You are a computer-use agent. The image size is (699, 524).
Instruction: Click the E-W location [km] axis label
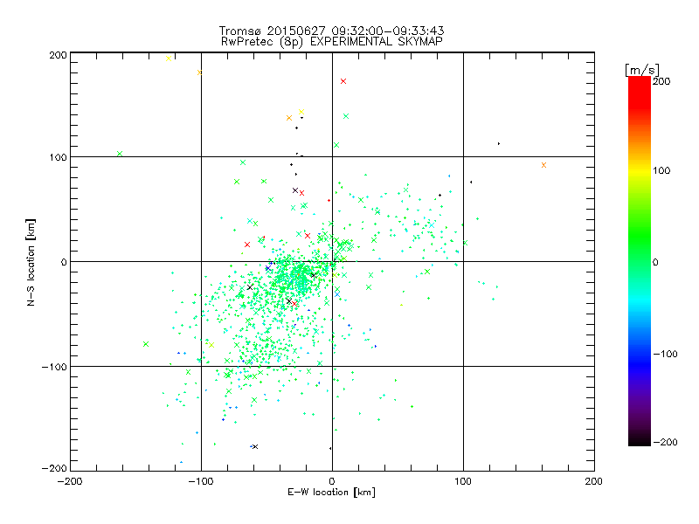click(x=331, y=493)
